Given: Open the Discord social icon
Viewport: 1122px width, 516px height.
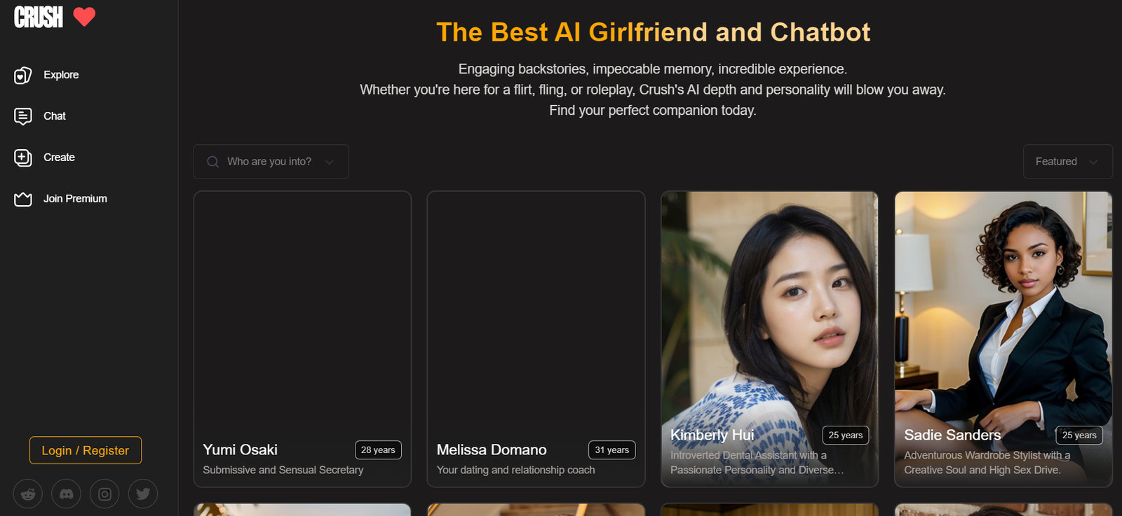Looking at the screenshot, I should (x=66, y=494).
